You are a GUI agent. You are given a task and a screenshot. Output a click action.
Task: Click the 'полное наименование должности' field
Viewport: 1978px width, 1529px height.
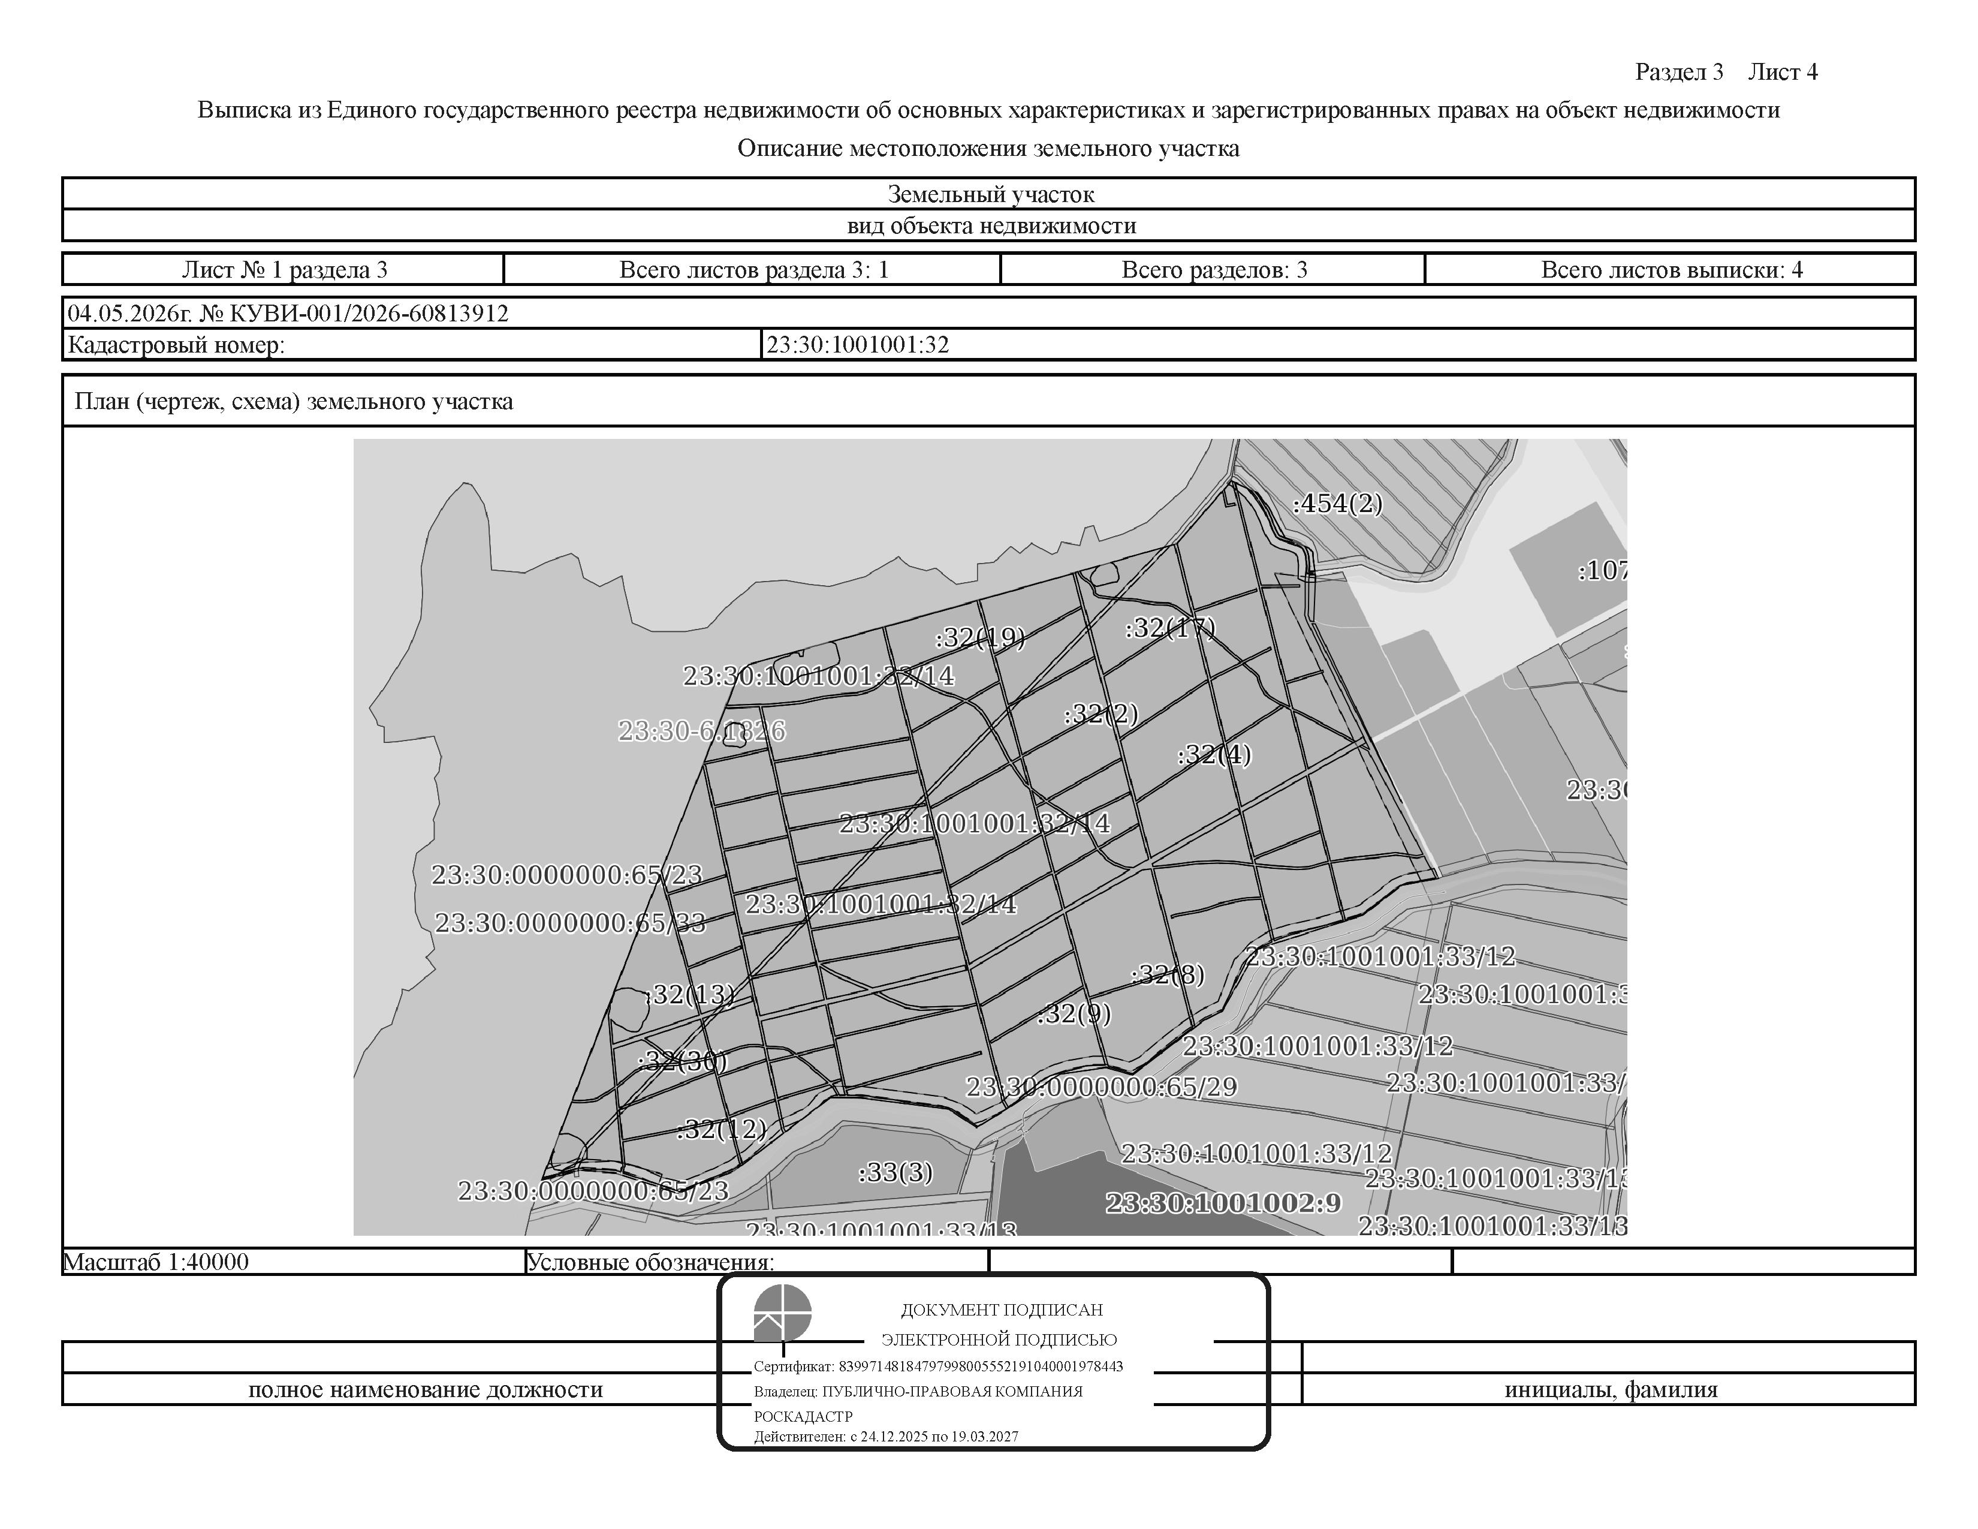tap(426, 1389)
